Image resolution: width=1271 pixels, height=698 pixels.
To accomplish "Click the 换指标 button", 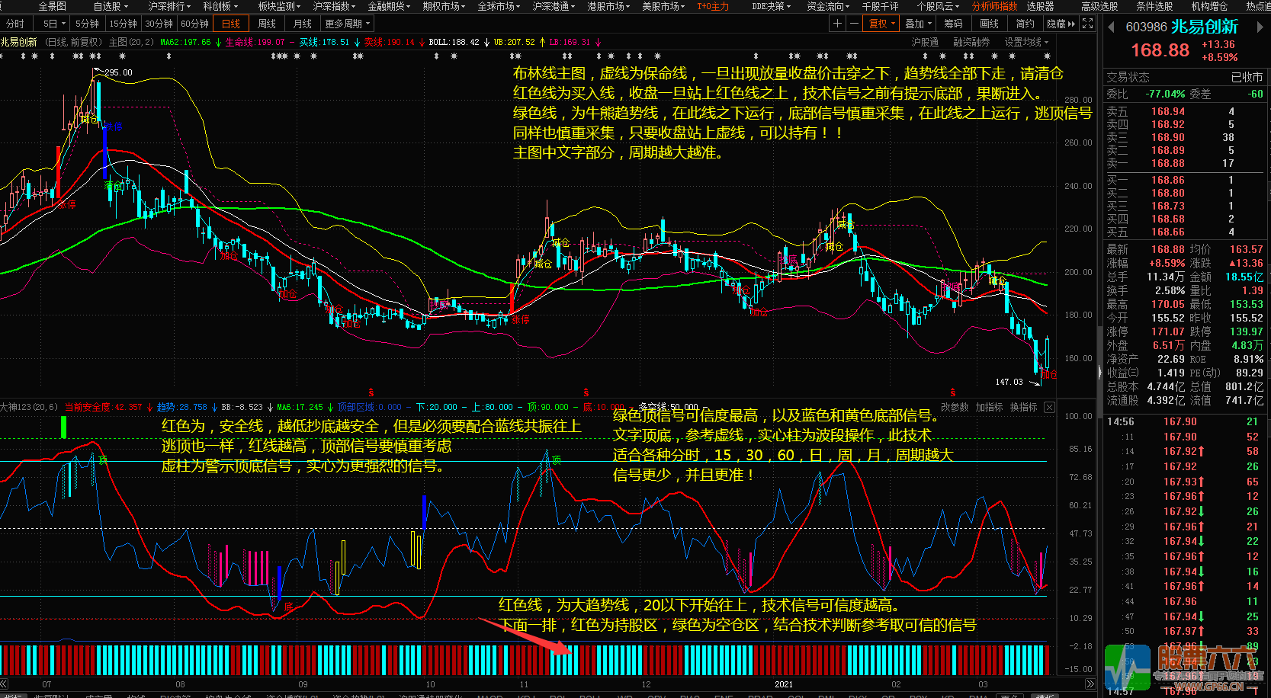I will [1023, 408].
